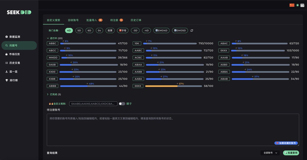
Task: Click the XX88 pattern tag
Action: [52, 79]
